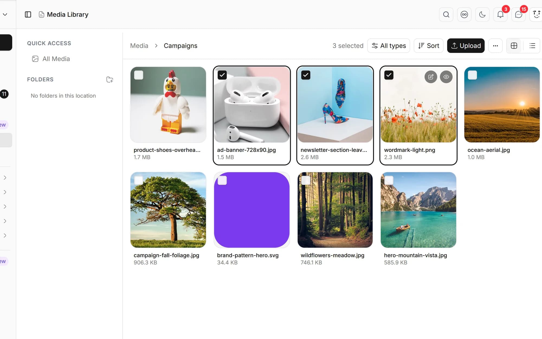Uncheck the newsletter-section-leav... checkbox

(306, 75)
